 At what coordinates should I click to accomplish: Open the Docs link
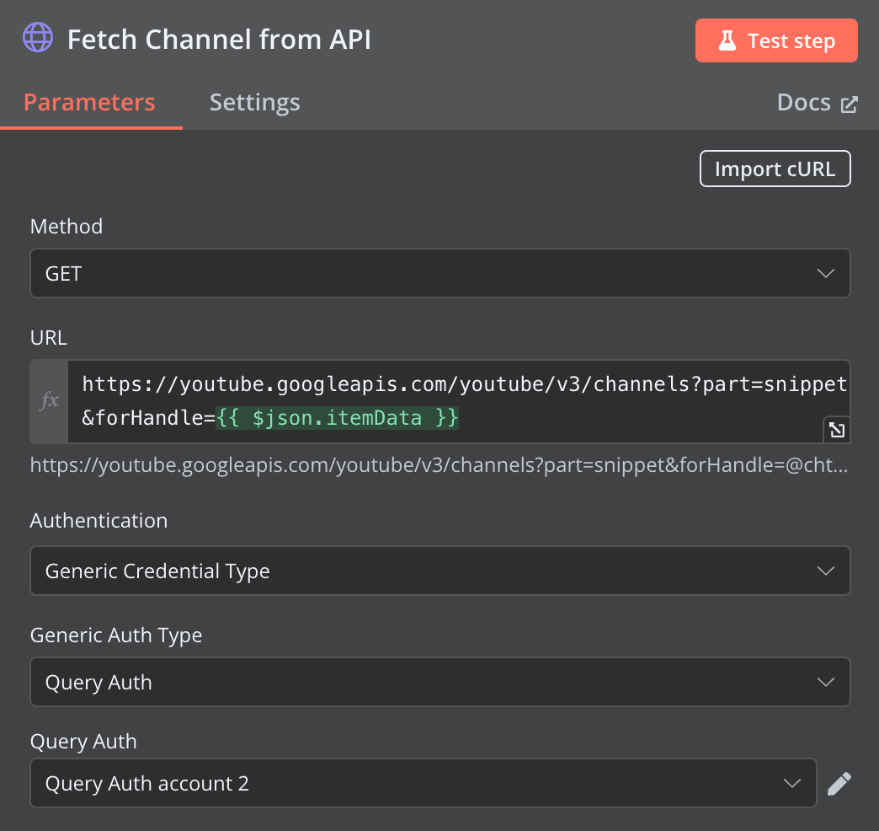tap(804, 103)
